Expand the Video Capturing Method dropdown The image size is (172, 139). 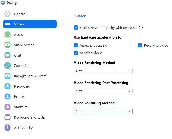[103, 111]
